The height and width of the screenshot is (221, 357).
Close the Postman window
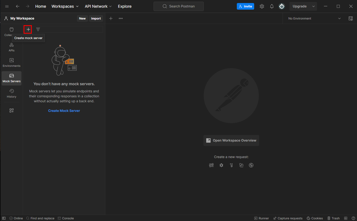click(351, 6)
